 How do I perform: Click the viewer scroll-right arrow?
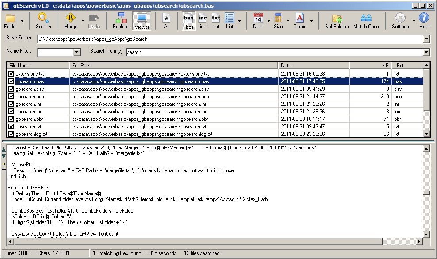pyautogui.click(x=419, y=241)
